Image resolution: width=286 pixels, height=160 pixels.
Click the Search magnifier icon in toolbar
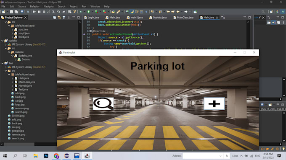(263, 12)
